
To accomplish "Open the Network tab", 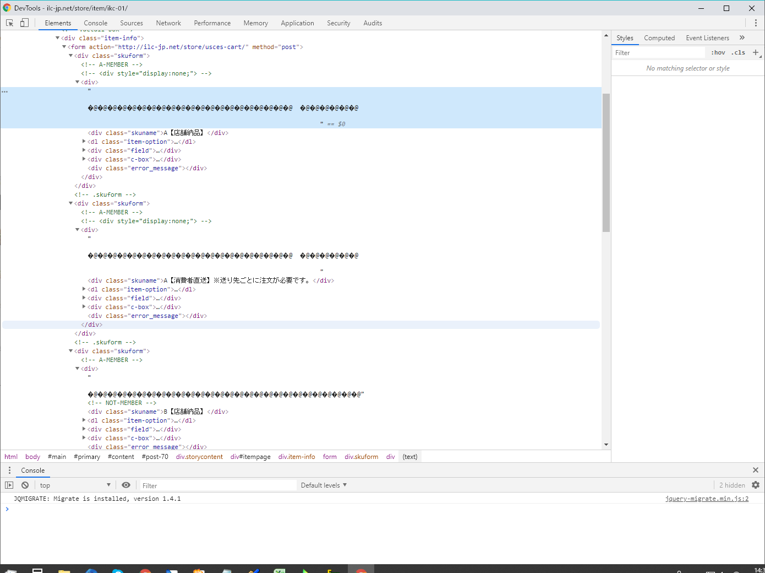I will point(168,23).
